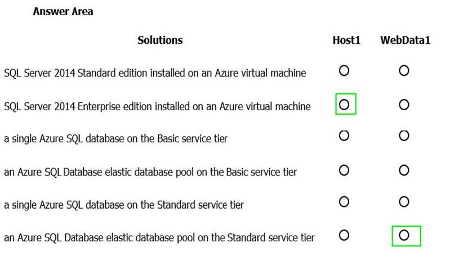Click the SQL Server 2014 Standard edition text
The width and height of the screenshot is (450, 261).
(x=155, y=73)
